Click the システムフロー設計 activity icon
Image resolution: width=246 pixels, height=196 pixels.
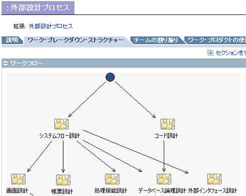61,124
